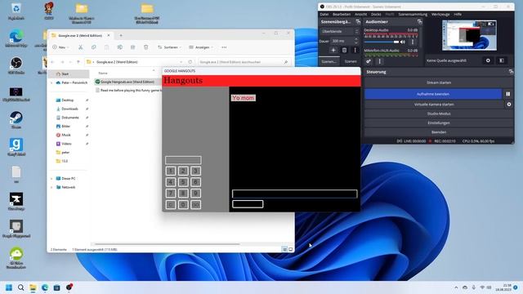
Task: Click the Explorer horizontal scrollbar
Action: point(167,244)
